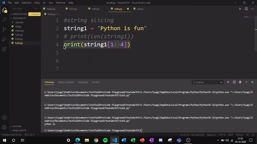The height and width of the screenshot is (144, 257).
Task: Split the editor to the right
Action: [246, 9]
